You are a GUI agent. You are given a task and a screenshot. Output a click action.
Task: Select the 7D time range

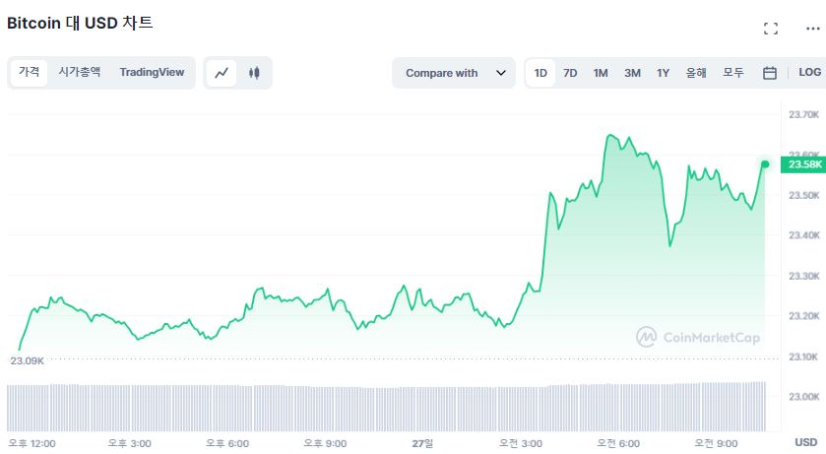tap(570, 73)
